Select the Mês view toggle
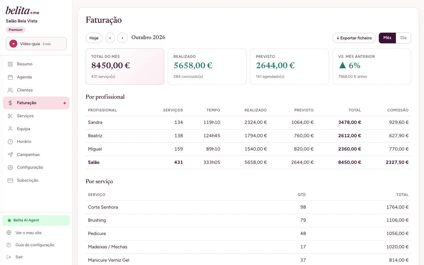Viewport: 424px width, 265px height. (x=387, y=38)
